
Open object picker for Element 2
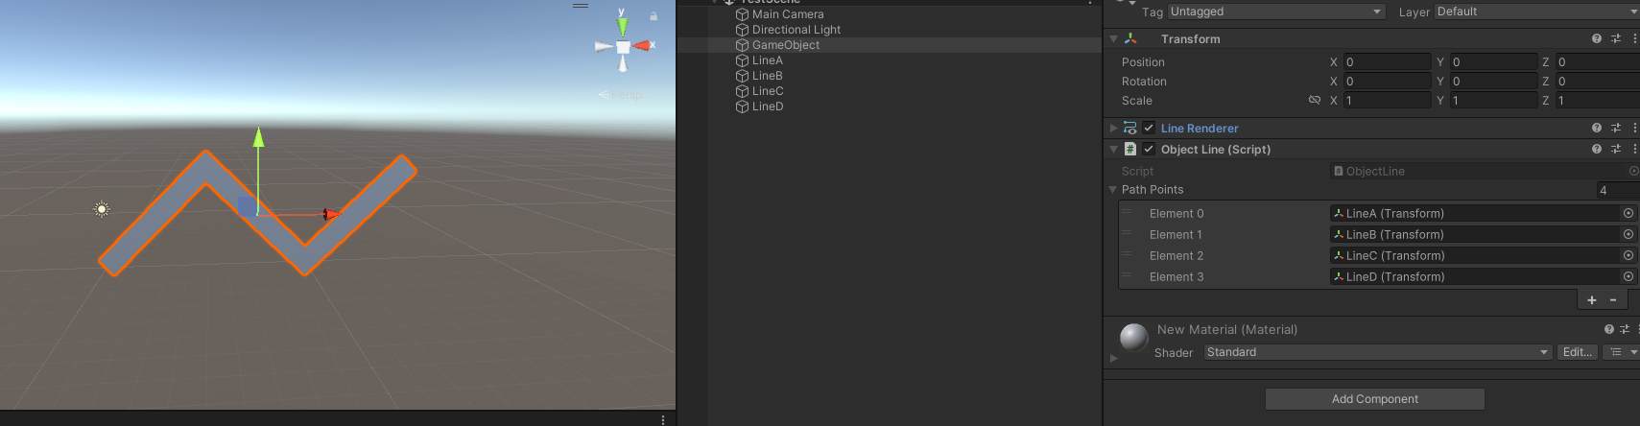(1628, 256)
